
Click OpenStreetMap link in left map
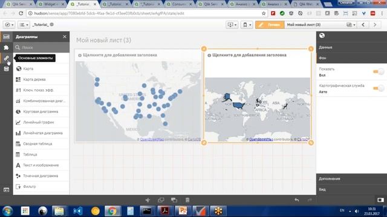click(x=152, y=139)
